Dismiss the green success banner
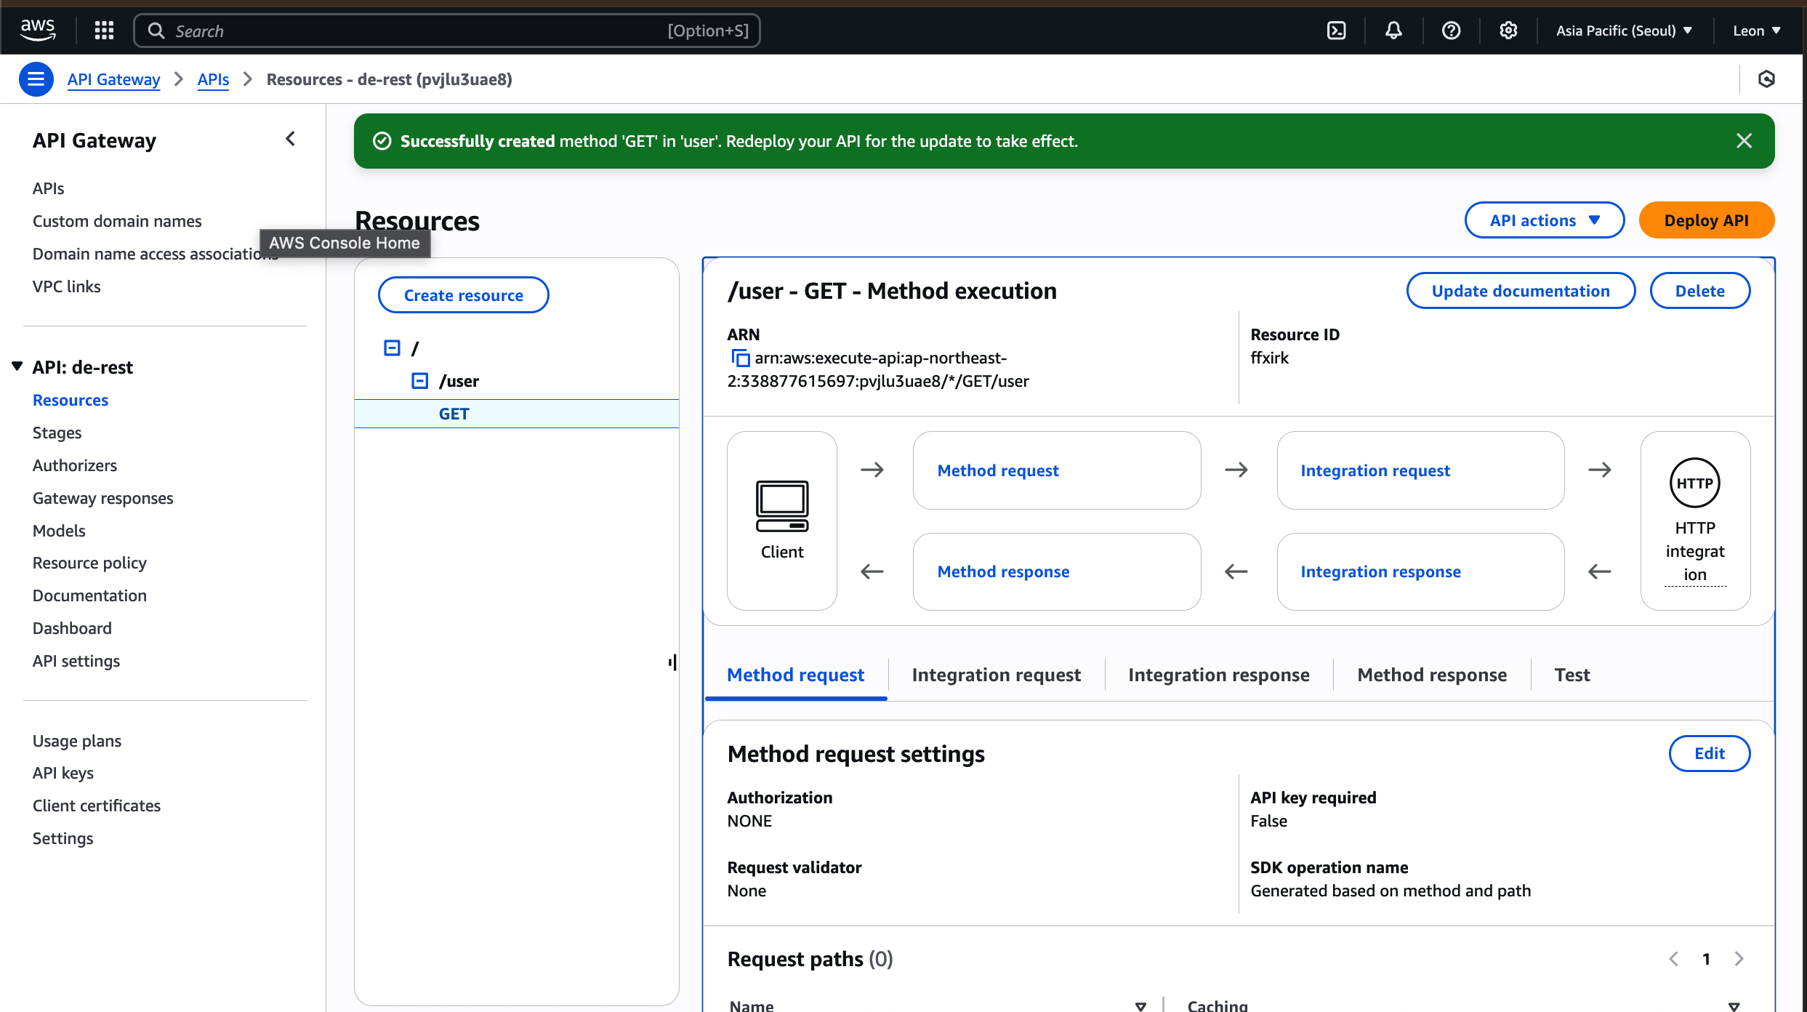The width and height of the screenshot is (1807, 1012). tap(1744, 141)
